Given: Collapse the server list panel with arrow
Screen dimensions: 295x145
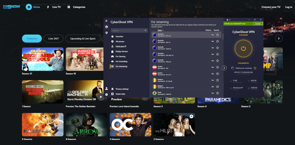Looking at the screenshot, I should [x=224, y=68].
